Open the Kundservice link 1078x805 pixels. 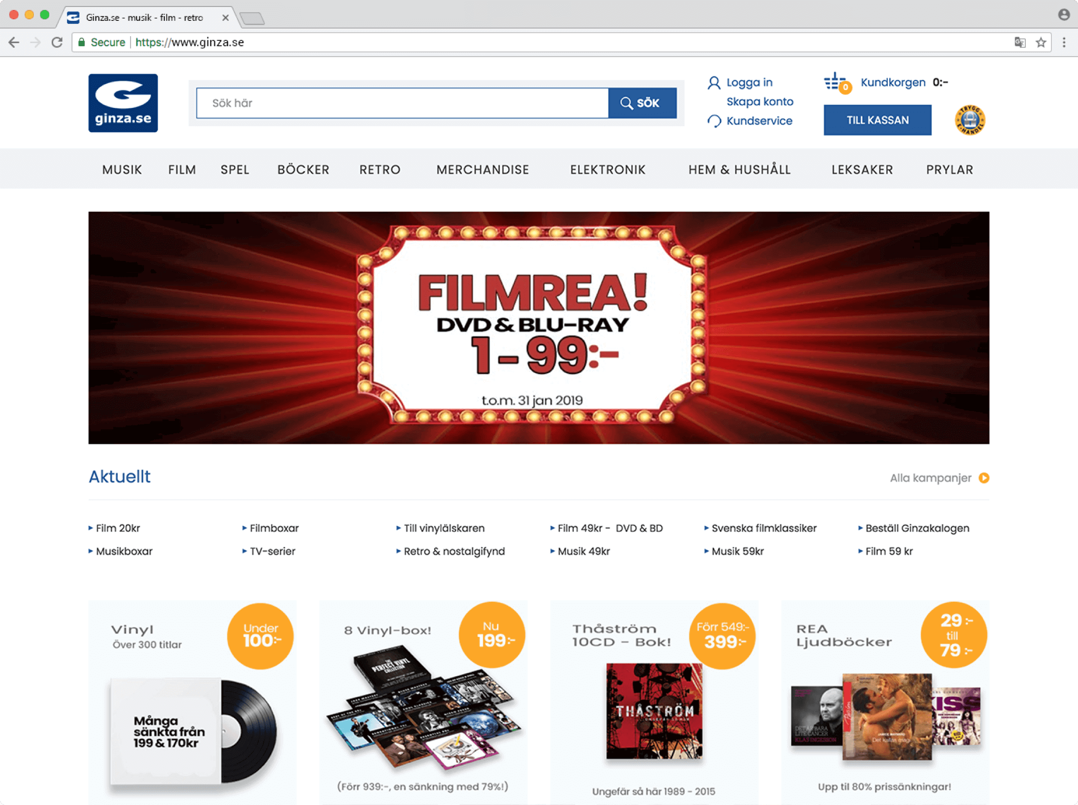(x=759, y=121)
